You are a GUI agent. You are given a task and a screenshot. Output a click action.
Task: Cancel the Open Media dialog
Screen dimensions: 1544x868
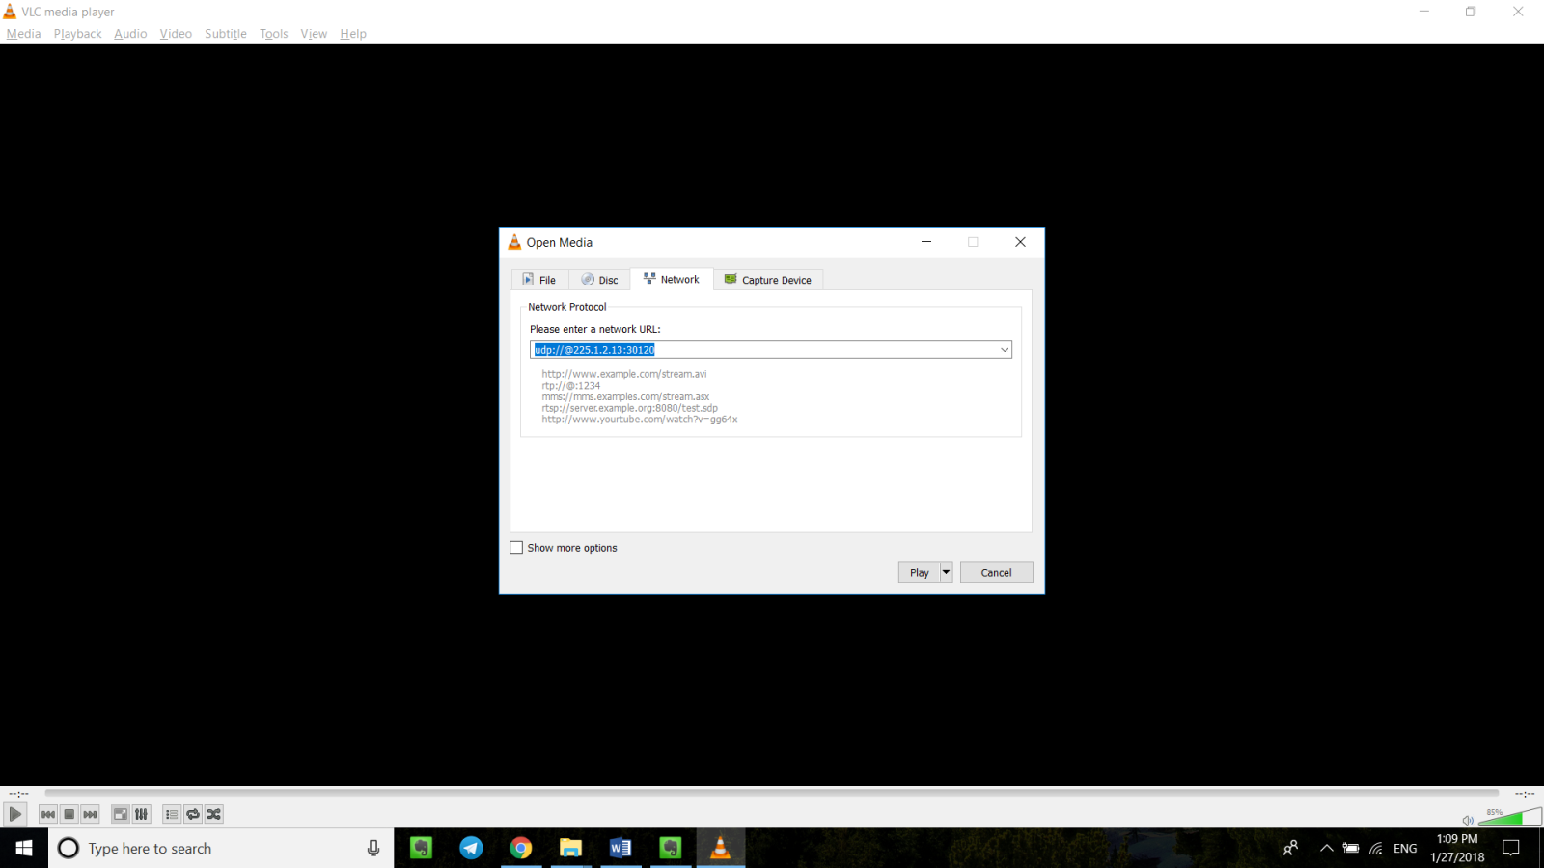click(996, 572)
